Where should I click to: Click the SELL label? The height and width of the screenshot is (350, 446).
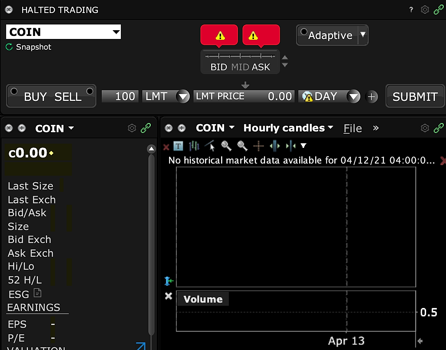tap(68, 97)
